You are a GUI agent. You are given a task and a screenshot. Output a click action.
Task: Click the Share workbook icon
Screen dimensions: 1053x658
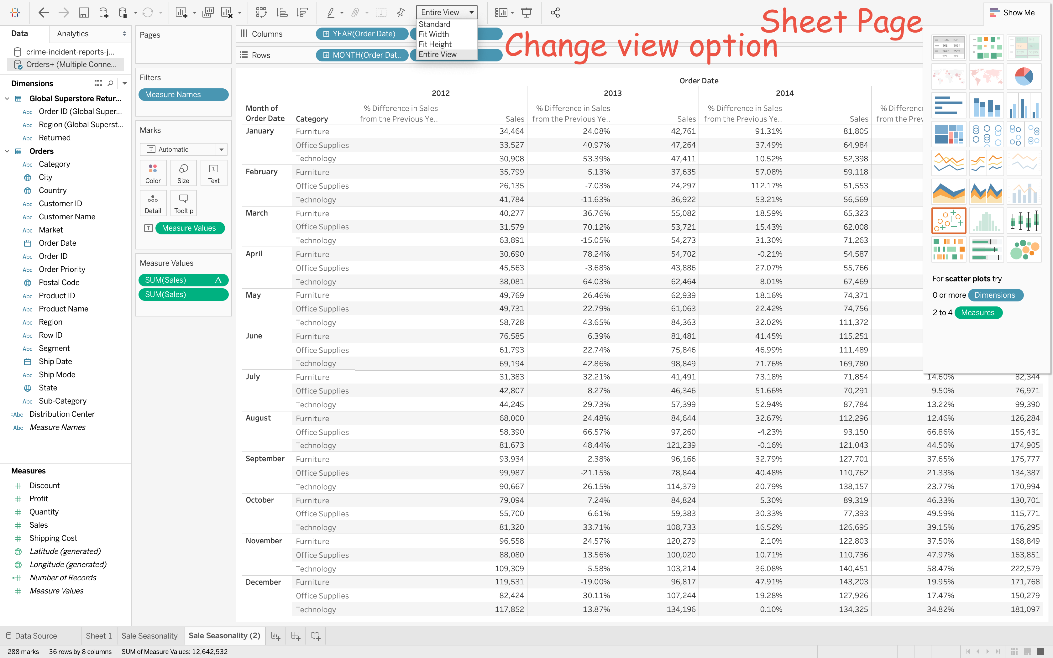click(555, 13)
